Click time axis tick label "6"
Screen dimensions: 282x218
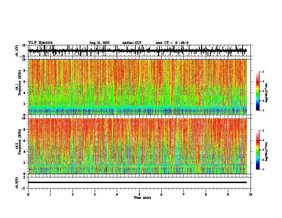tap(161, 194)
